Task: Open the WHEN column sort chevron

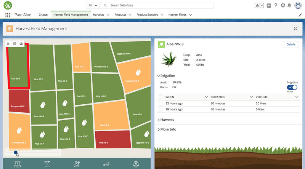Action: point(206,97)
